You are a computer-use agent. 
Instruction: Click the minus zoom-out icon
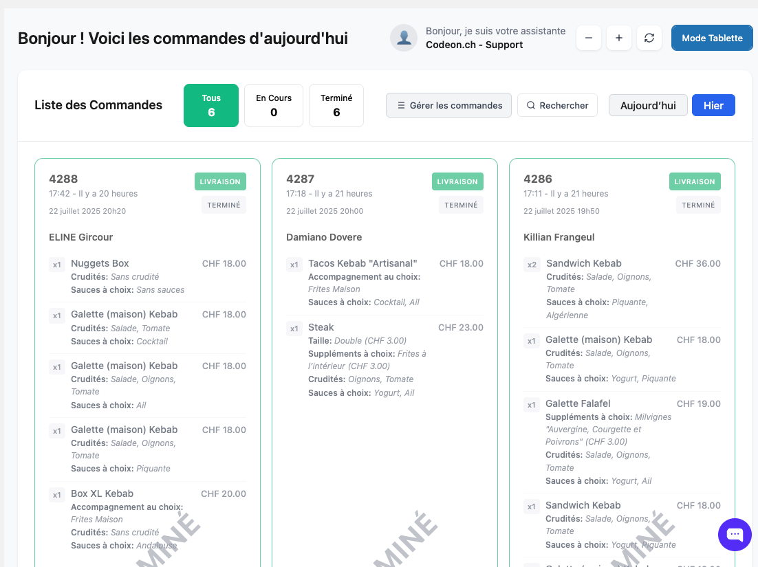pyautogui.click(x=588, y=38)
